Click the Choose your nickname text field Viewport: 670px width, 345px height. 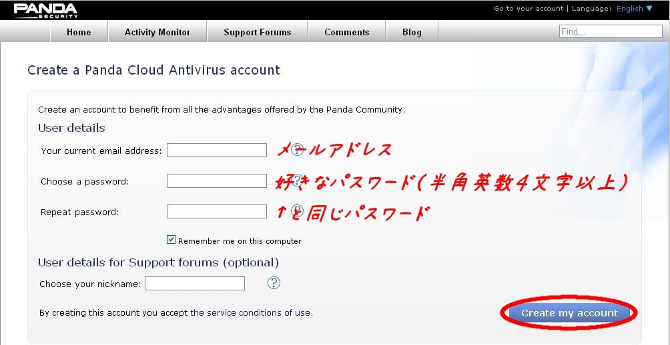click(x=195, y=284)
